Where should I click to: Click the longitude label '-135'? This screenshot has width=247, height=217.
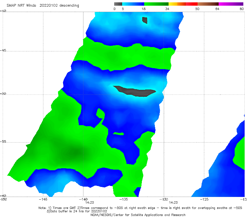[x=123, y=199]
